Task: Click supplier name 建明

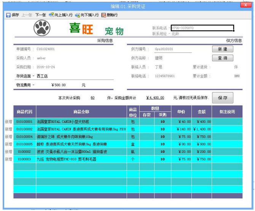Action: (159, 58)
